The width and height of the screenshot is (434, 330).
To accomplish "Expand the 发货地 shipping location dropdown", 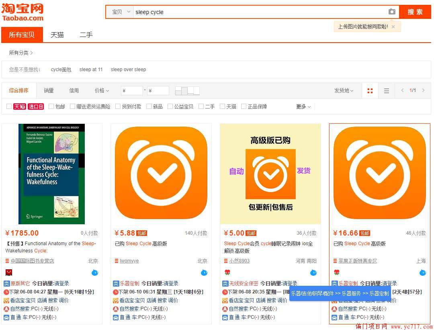I will pos(344,91).
